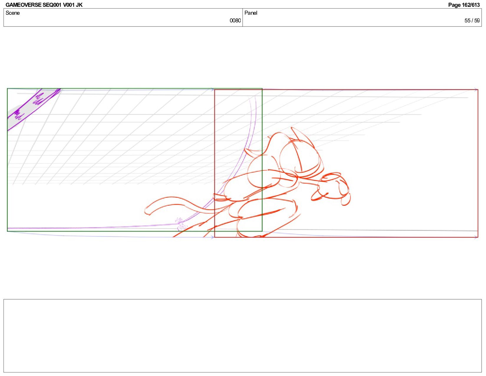
Task: Click the panel count '55 / 59'
Action: click(x=472, y=21)
